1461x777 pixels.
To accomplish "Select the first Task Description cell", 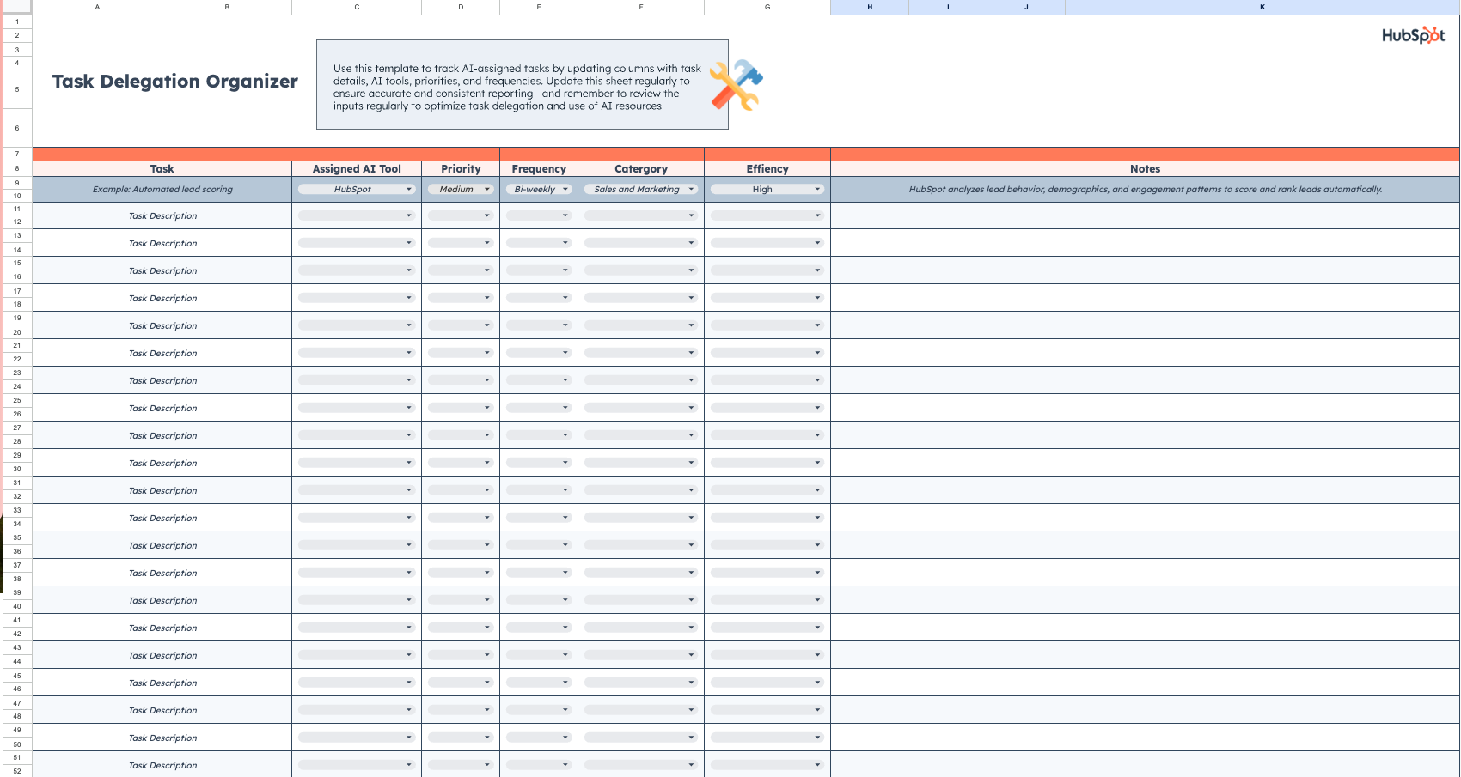I will point(162,215).
